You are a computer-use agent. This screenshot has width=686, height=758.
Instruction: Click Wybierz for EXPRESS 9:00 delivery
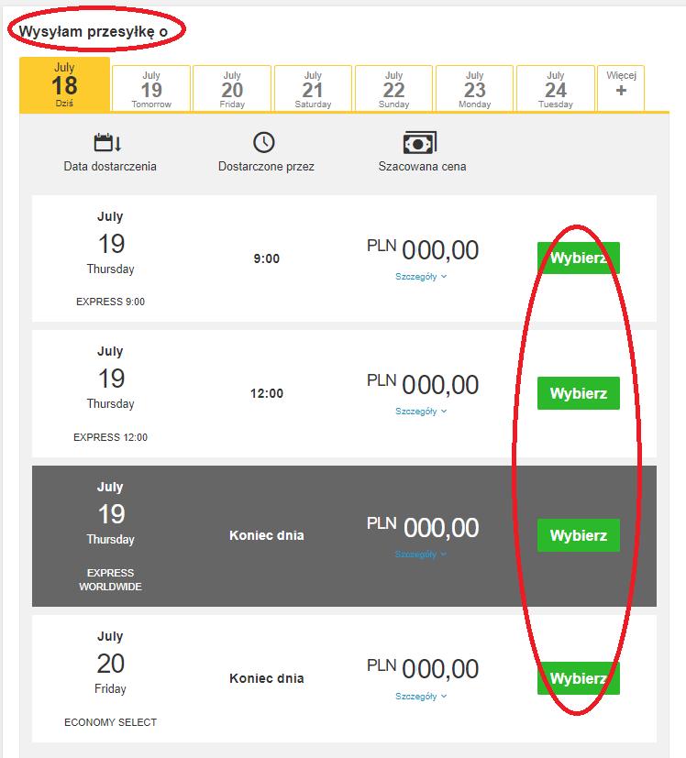click(x=578, y=258)
